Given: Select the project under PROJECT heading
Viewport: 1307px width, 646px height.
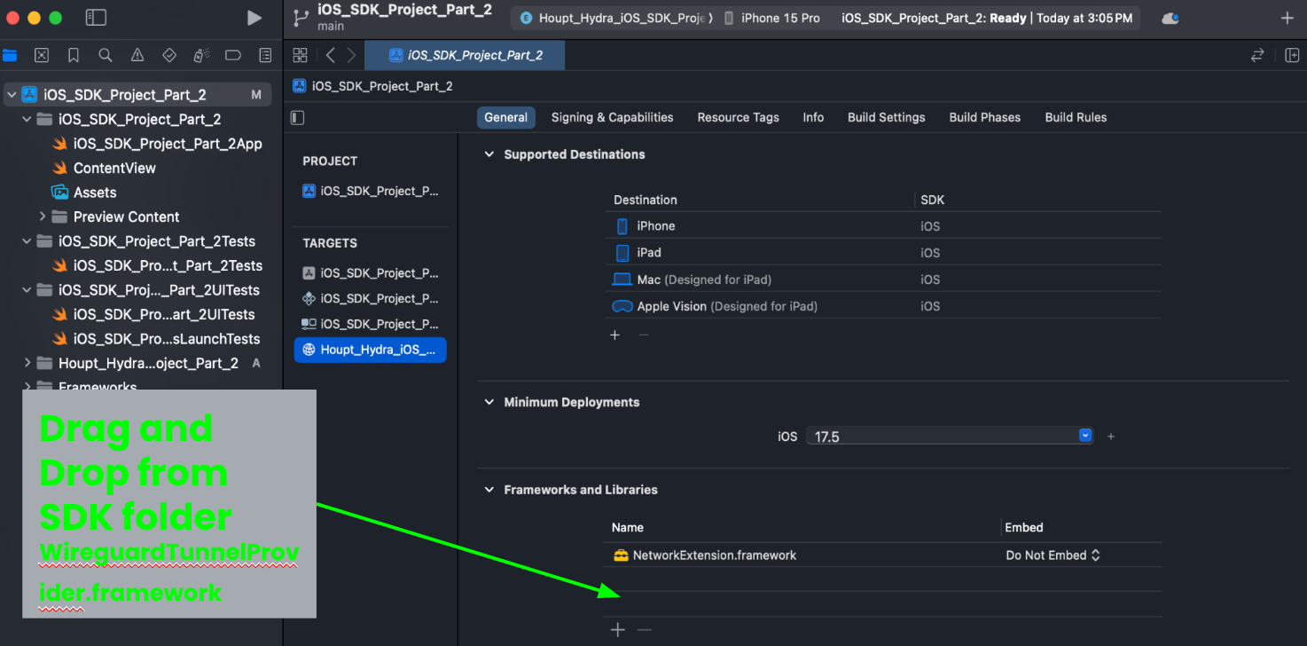Looking at the screenshot, I should [x=371, y=191].
